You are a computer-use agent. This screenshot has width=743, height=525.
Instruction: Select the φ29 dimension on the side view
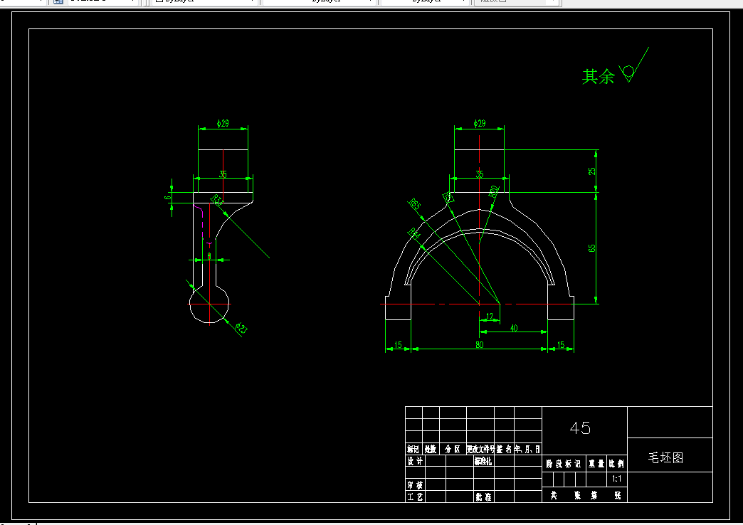click(223, 124)
